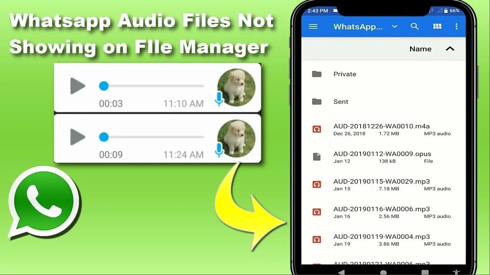490x275 pixels.
Task: Tap Android recent apps button
Action: 425,272
